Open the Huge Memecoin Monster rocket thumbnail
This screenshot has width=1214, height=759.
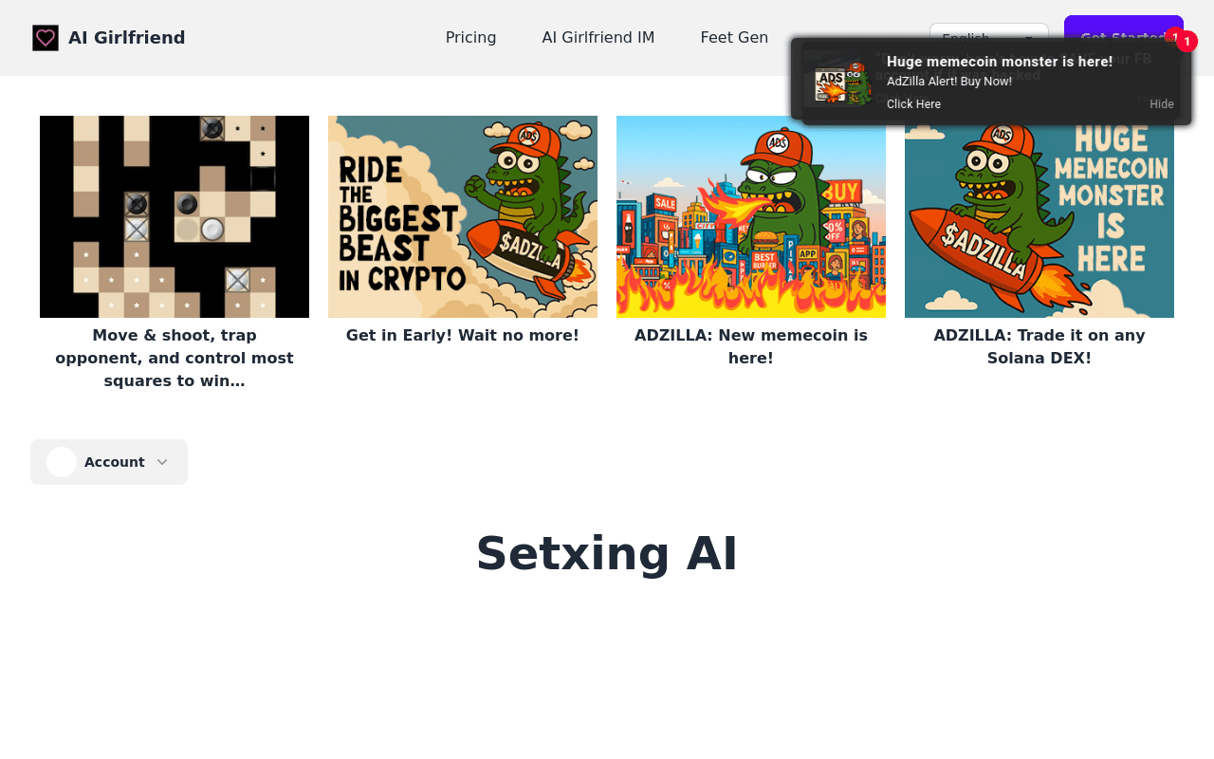[1039, 216]
